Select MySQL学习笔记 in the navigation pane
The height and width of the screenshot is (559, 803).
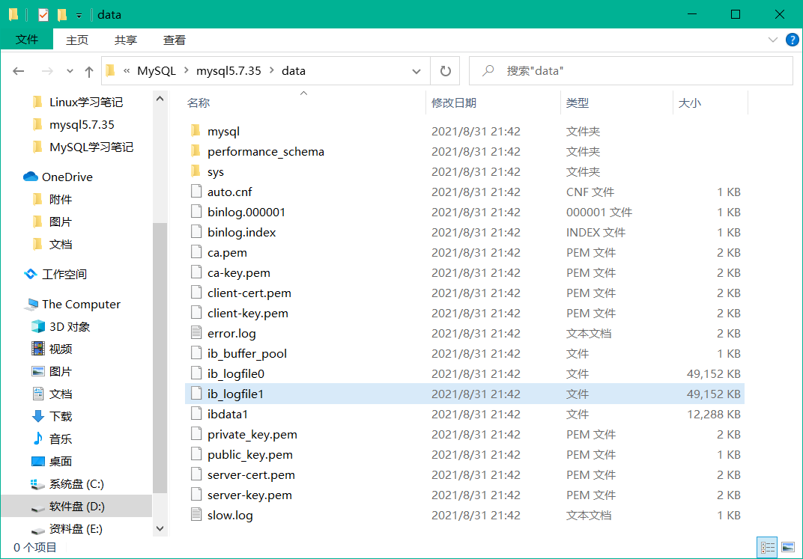91,147
